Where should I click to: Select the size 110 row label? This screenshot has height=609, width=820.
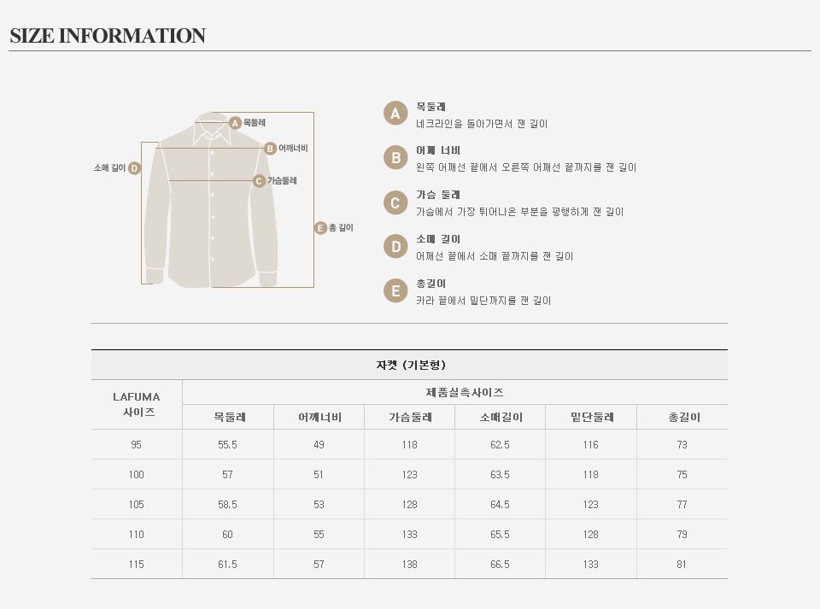137,535
